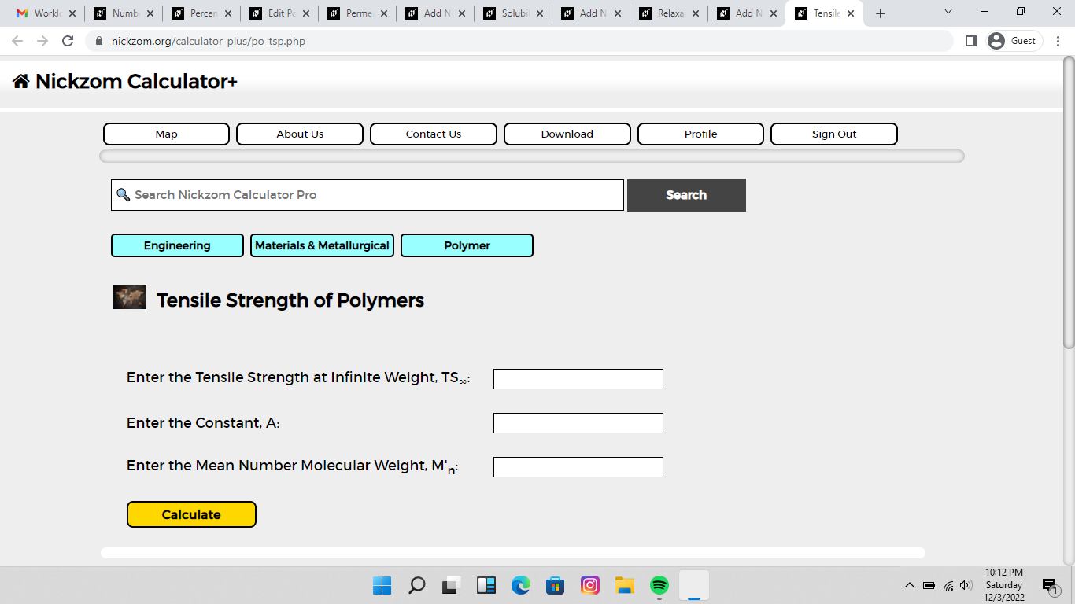Open the Profile page
This screenshot has height=604, width=1075.
click(x=700, y=134)
